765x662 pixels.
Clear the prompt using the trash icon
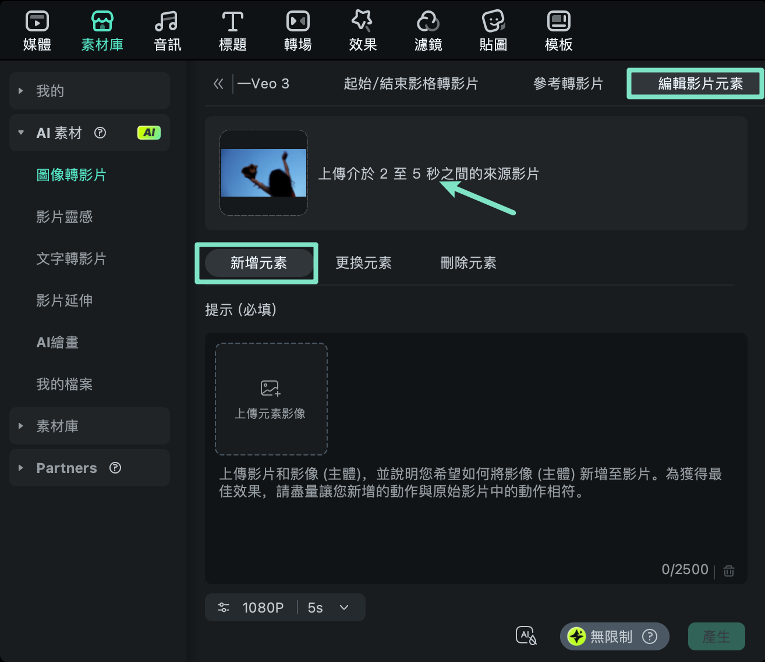tap(728, 570)
